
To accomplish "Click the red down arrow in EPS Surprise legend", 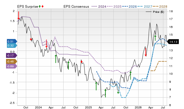I will 43,7.
